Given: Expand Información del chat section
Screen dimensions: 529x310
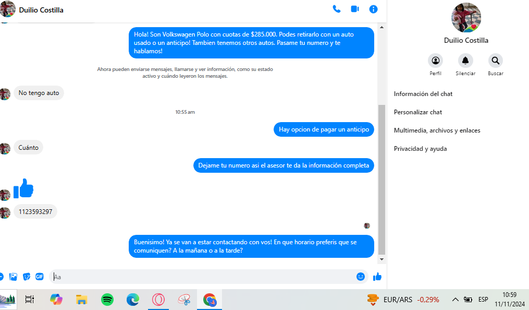Looking at the screenshot, I should click(x=423, y=94).
